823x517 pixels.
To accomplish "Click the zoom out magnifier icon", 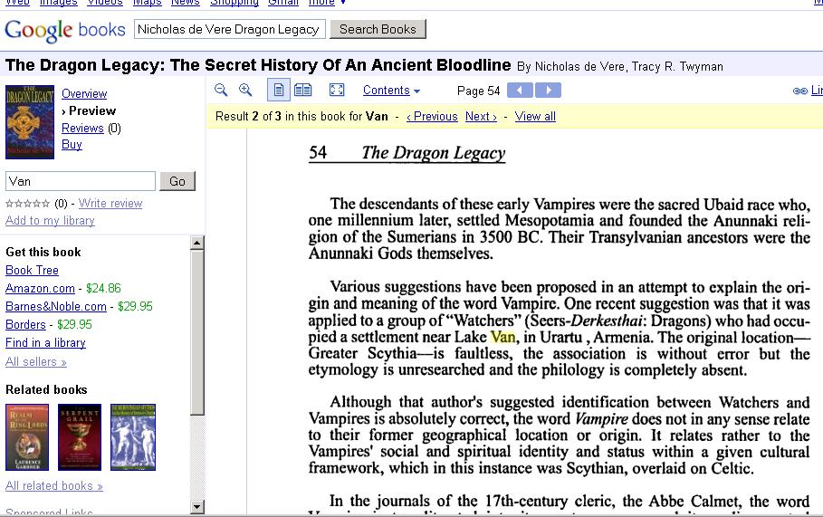I will [x=222, y=90].
